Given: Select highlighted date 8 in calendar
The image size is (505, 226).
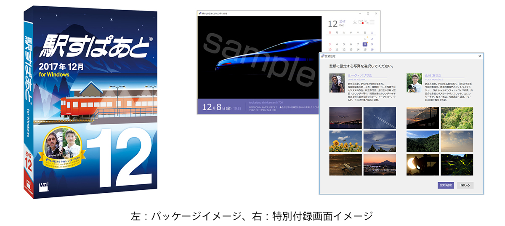Looking at the screenshot, I should pyautogui.click(x=365, y=44).
